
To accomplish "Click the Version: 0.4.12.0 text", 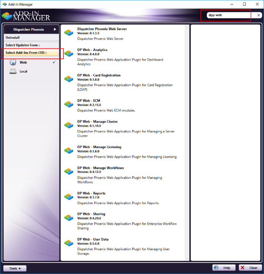I will tap(89, 172).
